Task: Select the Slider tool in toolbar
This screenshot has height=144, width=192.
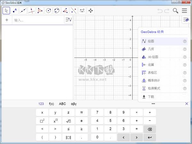Action: tap(82, 11)
